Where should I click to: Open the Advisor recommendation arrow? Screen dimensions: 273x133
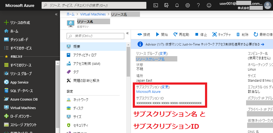[x=263, y=44]
